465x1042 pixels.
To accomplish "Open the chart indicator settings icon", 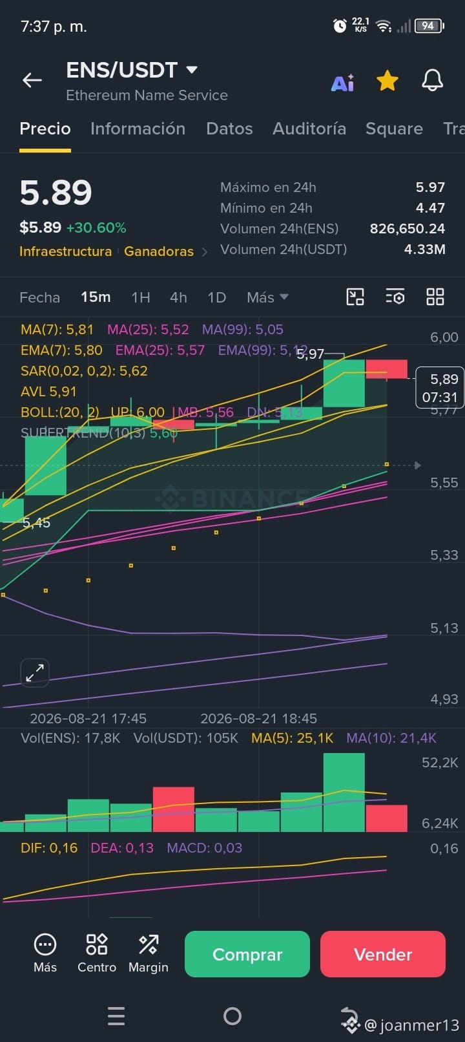I will (395, 297).
